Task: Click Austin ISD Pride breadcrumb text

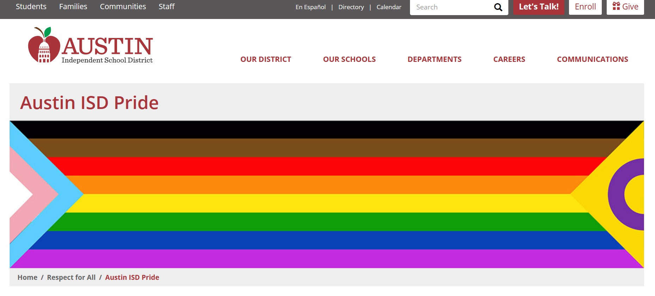Action: 132,277
